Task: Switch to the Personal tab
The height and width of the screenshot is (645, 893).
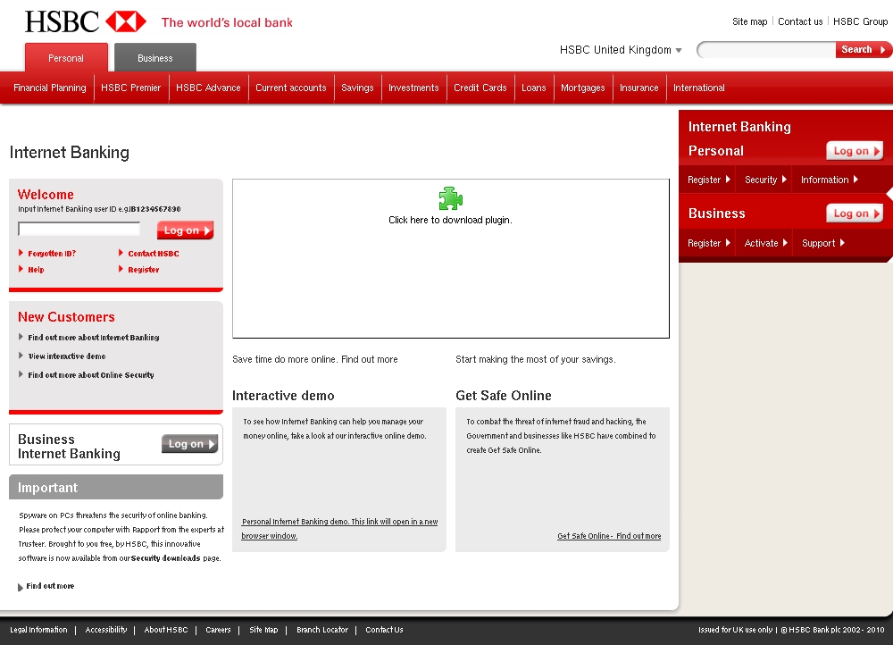Action: coord(66,58)
